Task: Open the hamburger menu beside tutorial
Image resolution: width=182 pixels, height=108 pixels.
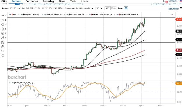Action: point(181,8)
